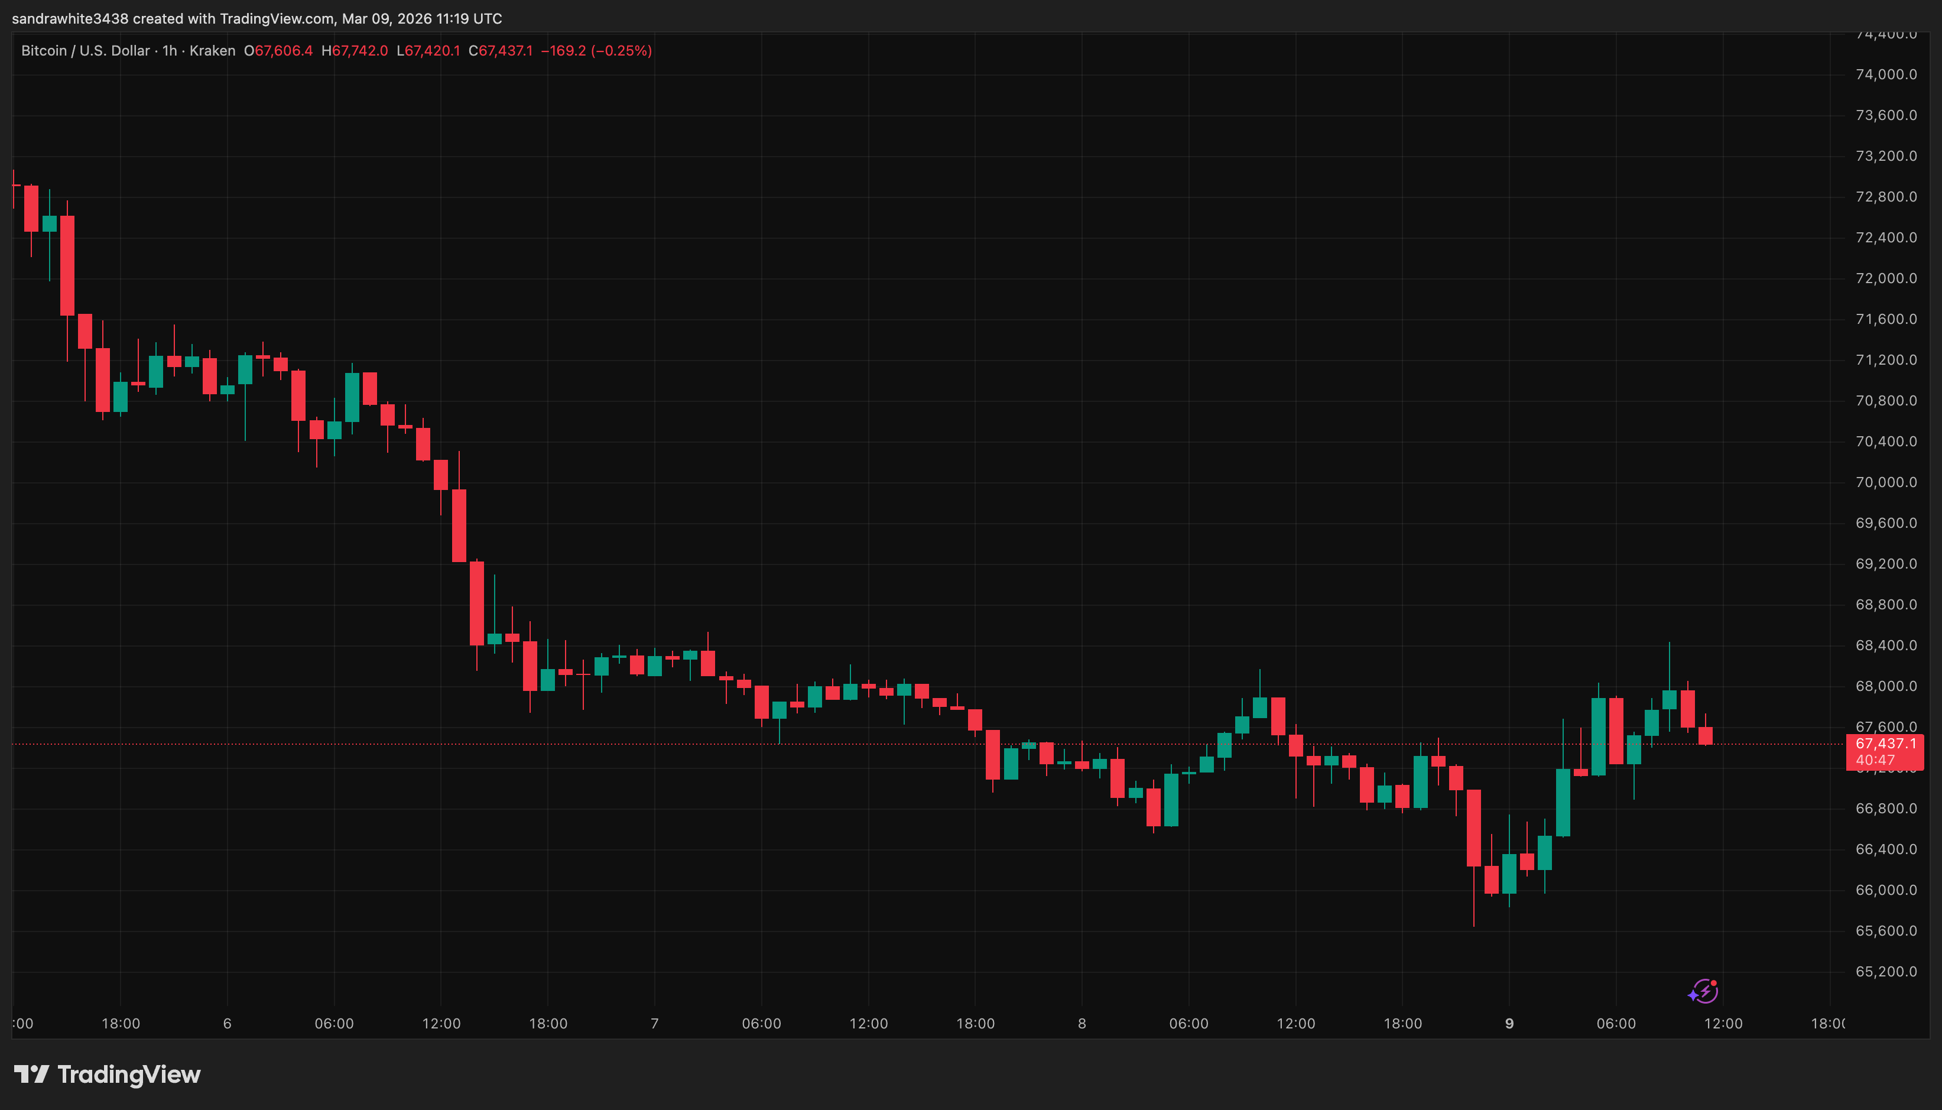Click the Close value C67,437.1
Screen dimensions: 1942x1110
(501, 51)
